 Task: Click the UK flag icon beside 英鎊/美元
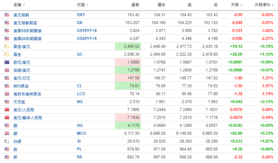7,70
